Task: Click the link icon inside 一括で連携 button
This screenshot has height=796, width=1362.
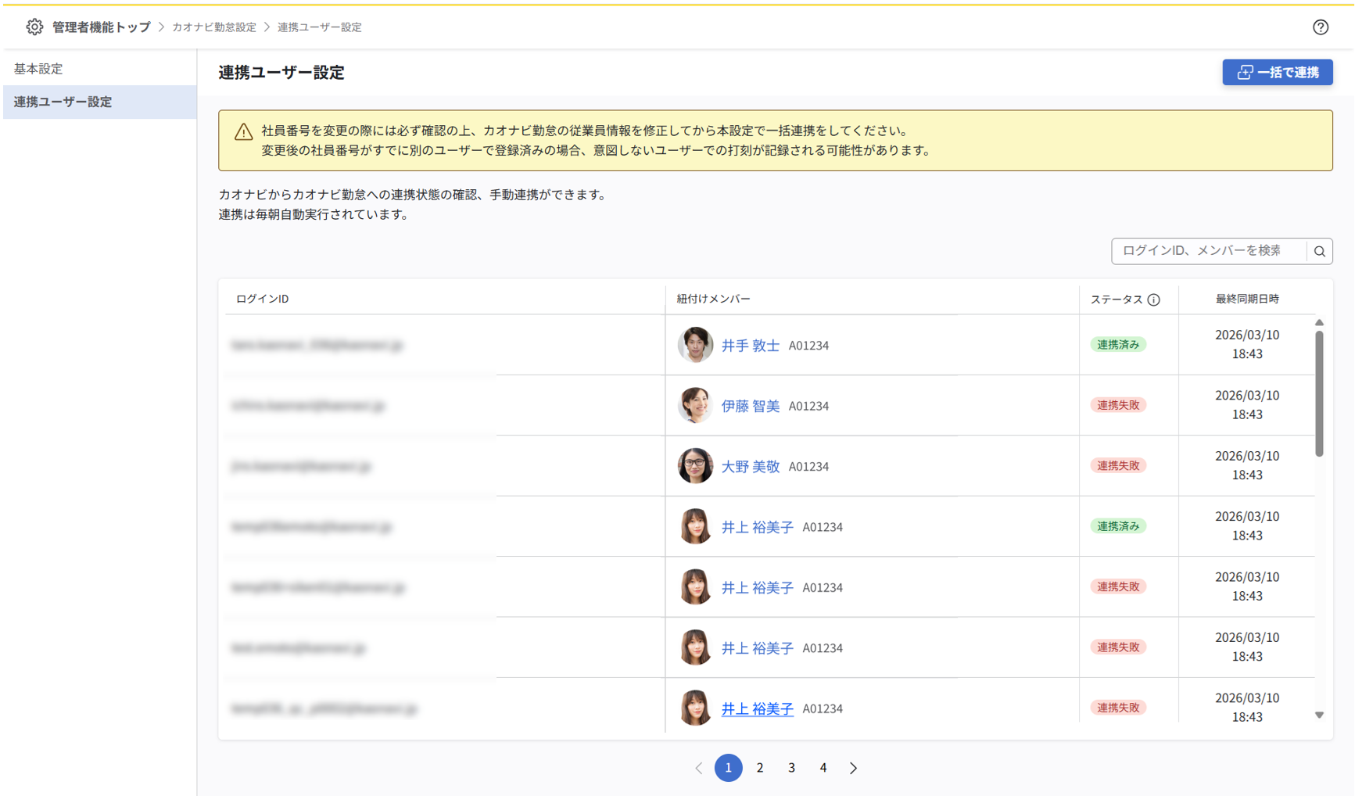Action: [1245, 72]
